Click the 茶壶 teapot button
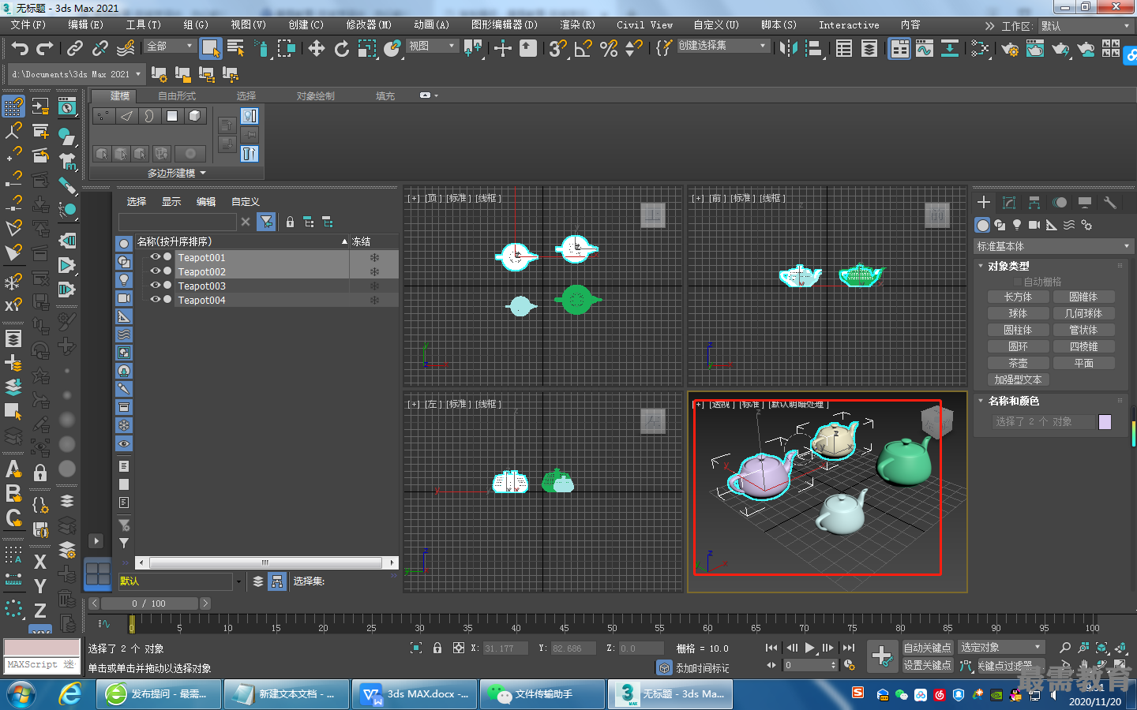The height and width of the screenshot is (710, 1137). tap(1019, 363)
